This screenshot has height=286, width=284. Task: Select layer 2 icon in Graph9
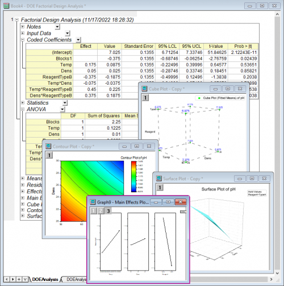click(x=101, y=211)
